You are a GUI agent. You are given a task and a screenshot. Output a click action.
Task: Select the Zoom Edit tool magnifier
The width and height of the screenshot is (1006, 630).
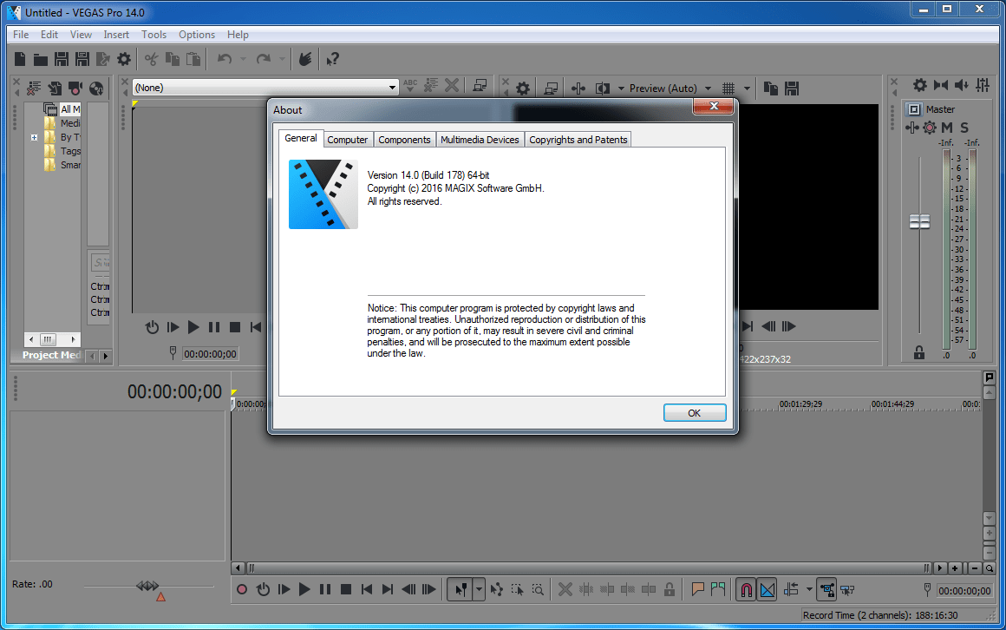(x=538, y=589)
